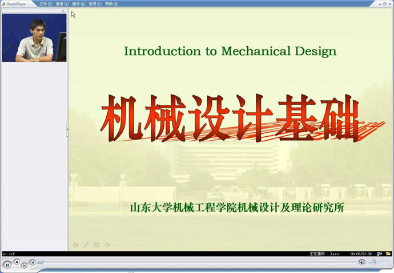Click the playback seek bar thumb
Screen dimensions: 394x273
[40, 263]
